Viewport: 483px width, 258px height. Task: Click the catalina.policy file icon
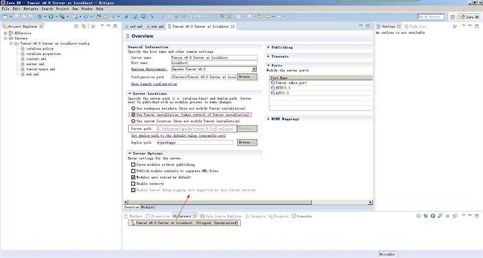[22, 49]
